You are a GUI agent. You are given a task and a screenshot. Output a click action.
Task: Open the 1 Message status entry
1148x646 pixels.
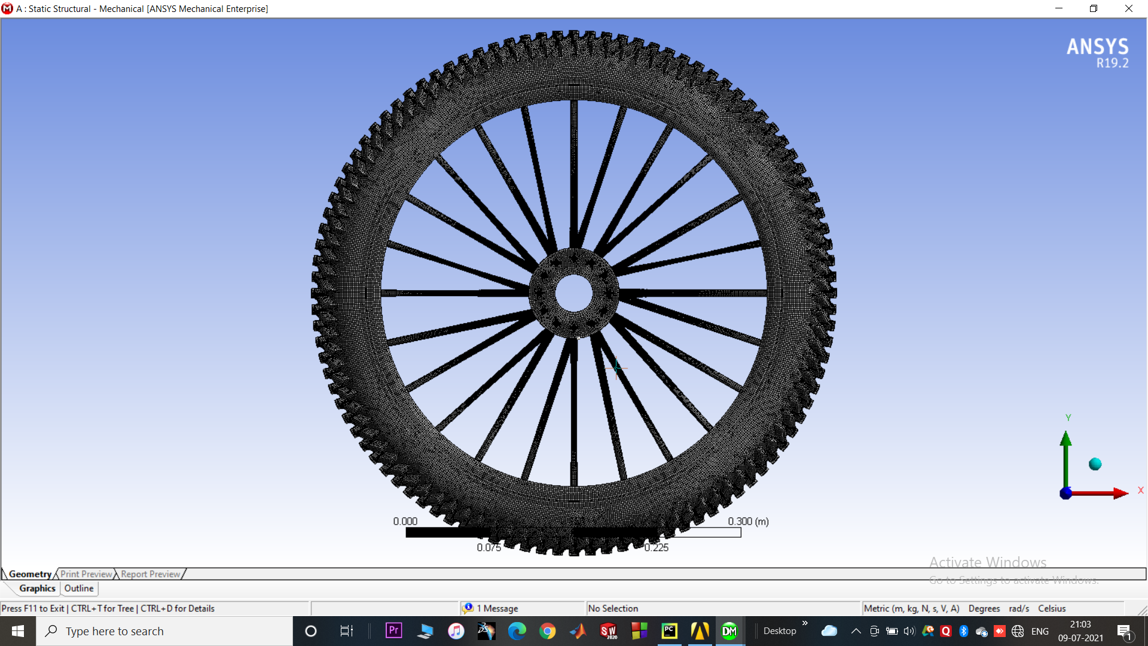click(x=497, y=608)
